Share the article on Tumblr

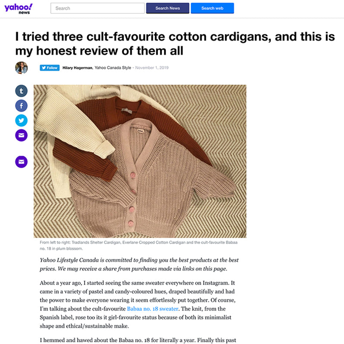(x=21, y=91)
